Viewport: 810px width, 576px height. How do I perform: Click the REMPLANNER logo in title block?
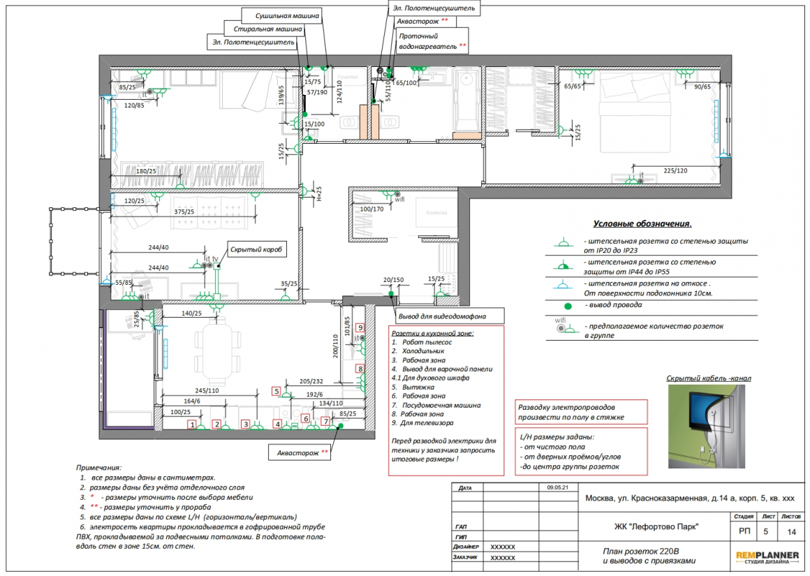[x=767, y=557]
